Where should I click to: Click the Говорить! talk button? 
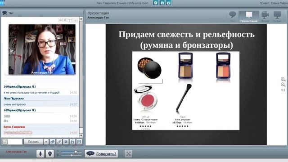coord(101,153)
